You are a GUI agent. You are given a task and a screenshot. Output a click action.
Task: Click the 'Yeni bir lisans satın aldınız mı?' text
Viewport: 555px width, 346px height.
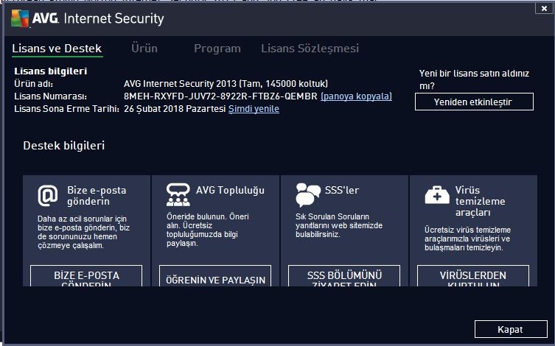click(474, 80)
